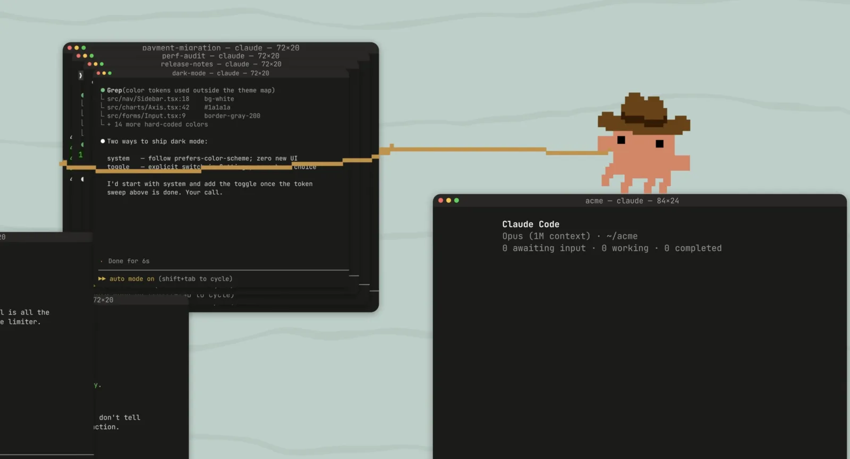Click the 'bg-white' color token
This screenshot has width=850, height=459.
219,99
